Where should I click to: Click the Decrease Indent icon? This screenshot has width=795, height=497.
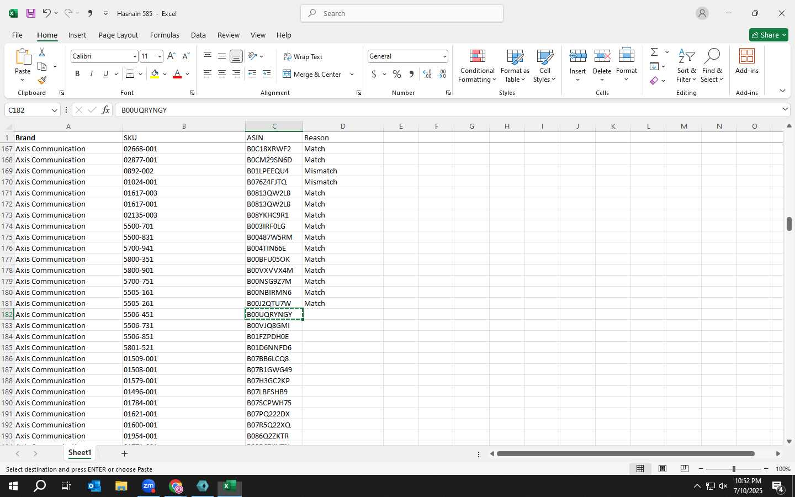pos(252,74)
